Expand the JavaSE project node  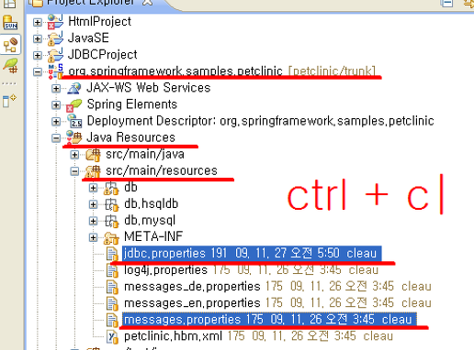click(38, 38)
